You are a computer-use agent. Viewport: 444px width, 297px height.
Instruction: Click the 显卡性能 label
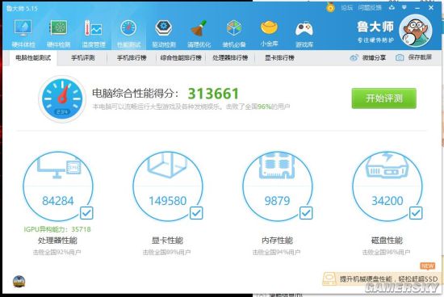167,241
